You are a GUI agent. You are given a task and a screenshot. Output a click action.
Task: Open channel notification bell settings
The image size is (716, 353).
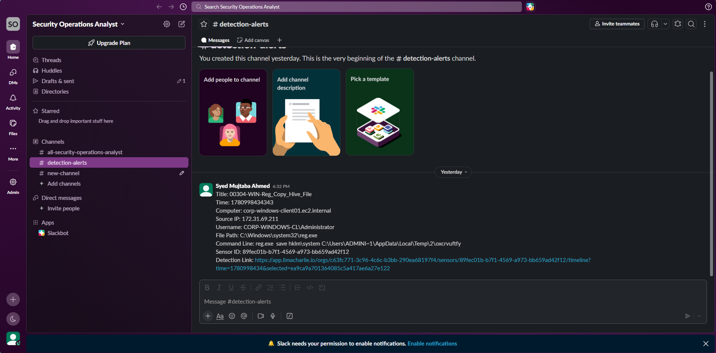(x=678, y=24)
